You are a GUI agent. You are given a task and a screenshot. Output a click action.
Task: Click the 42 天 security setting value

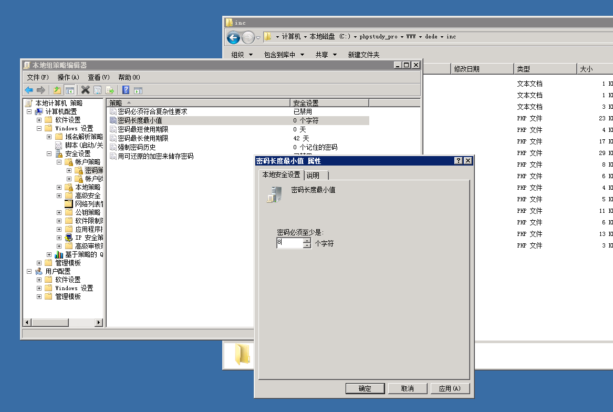[301, 138]
